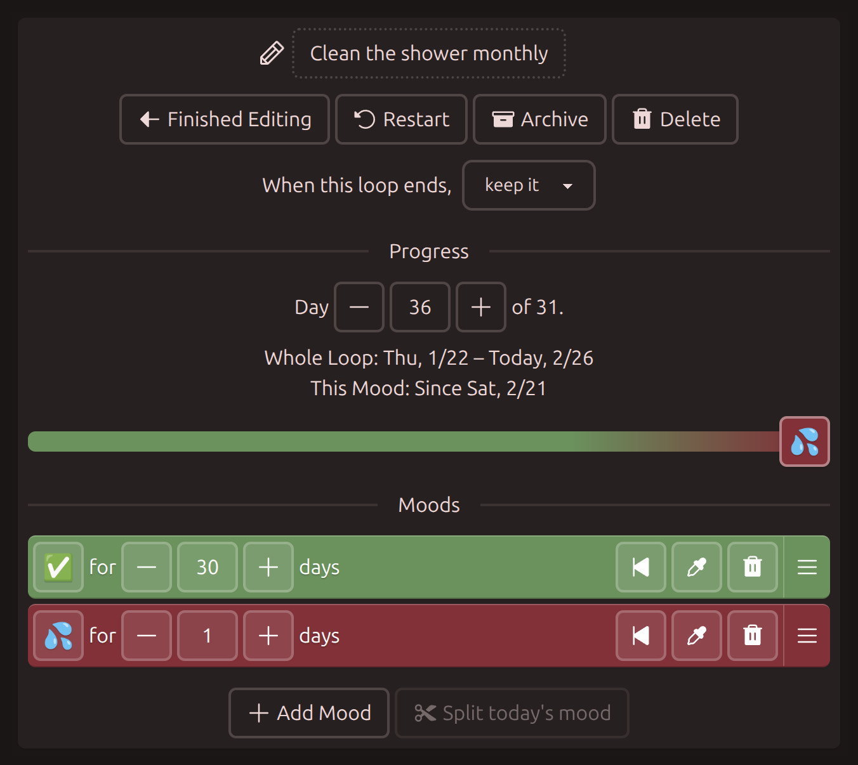Click the pencil edit icon beside title
Viewport: 858px width, 765px height.
[x=272, y=53]
